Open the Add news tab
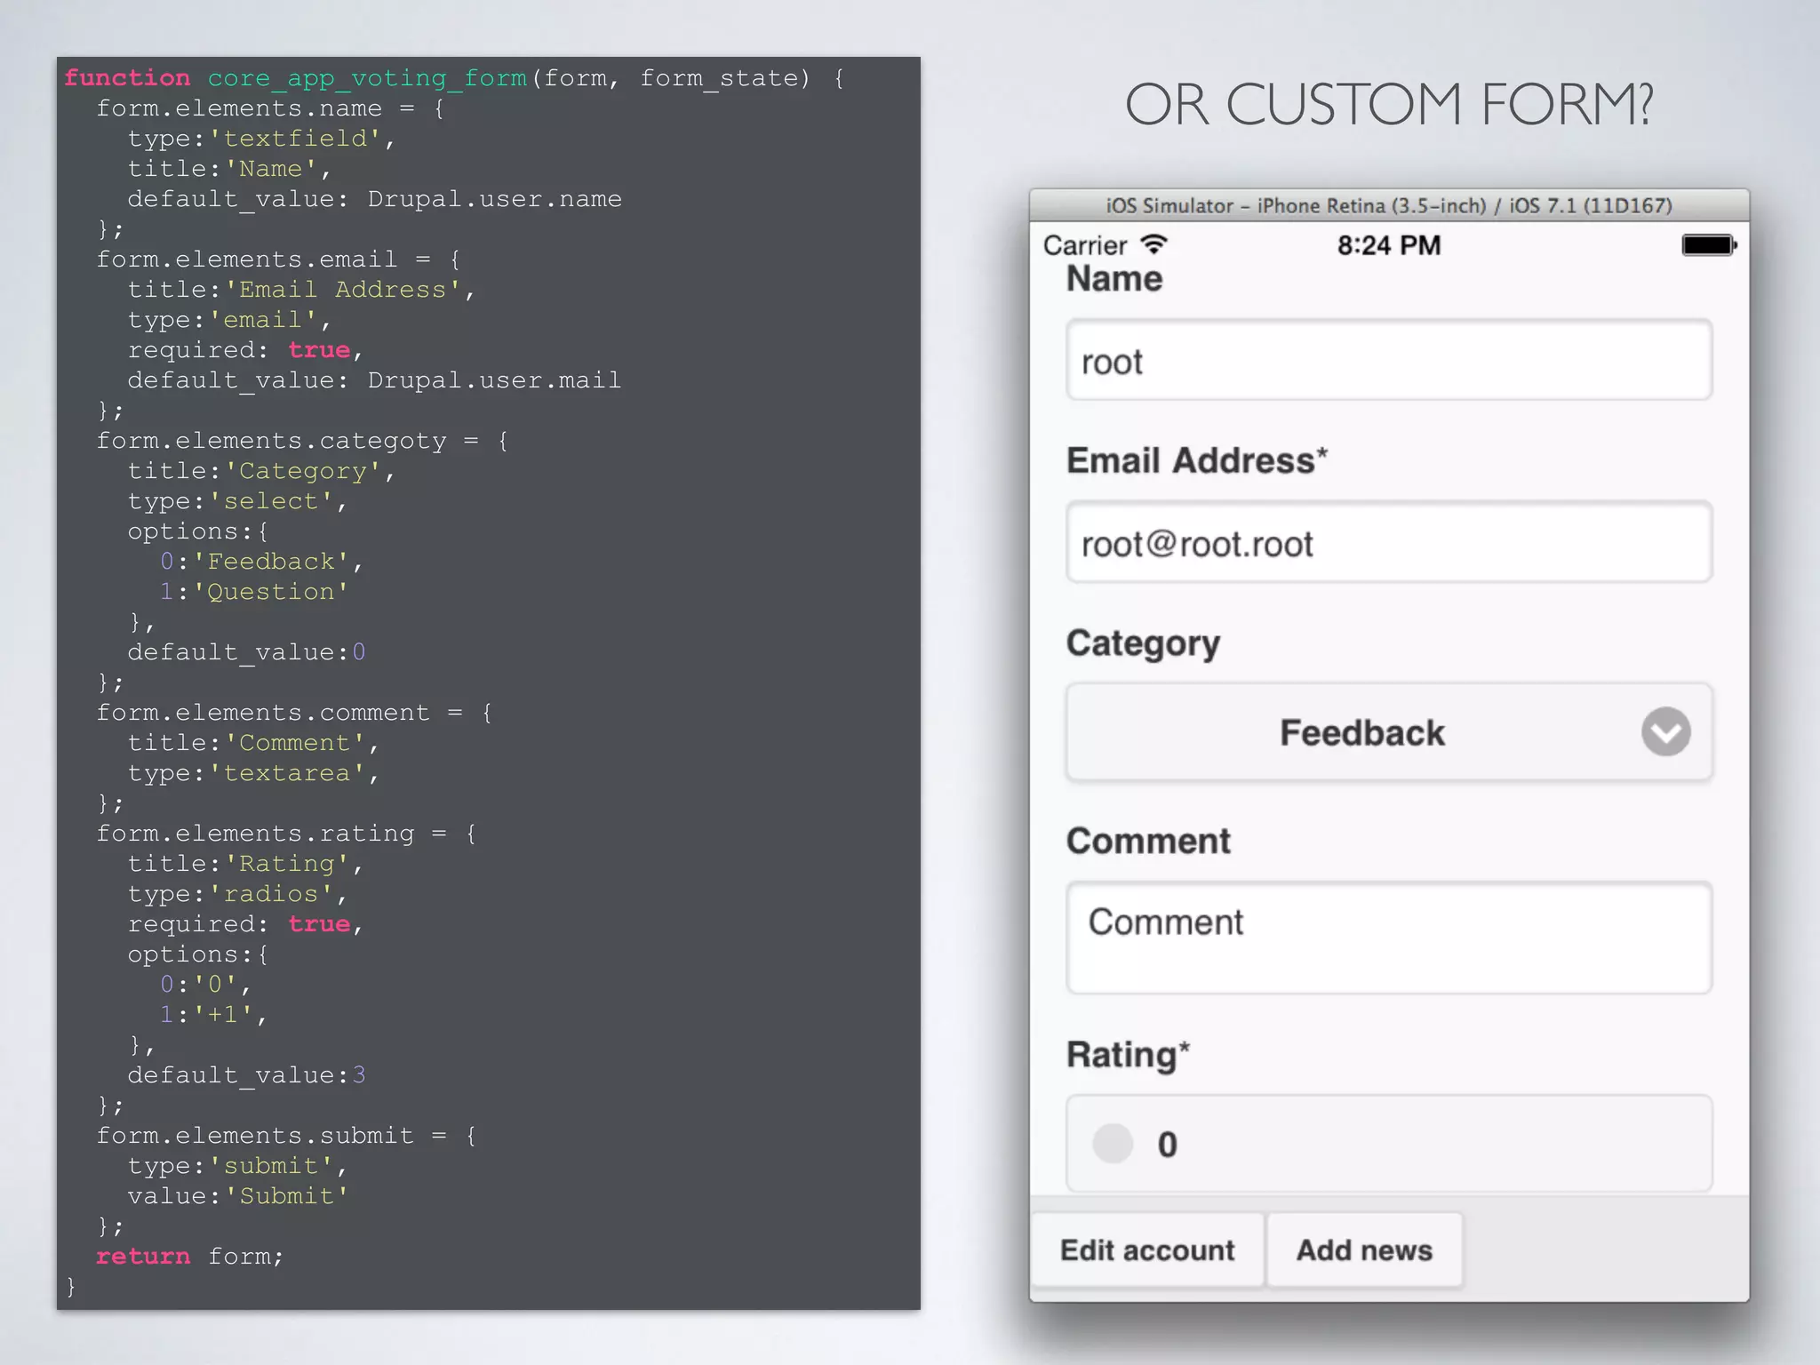Viewport: 1820px width, 1365px height. point(1364,1250)
